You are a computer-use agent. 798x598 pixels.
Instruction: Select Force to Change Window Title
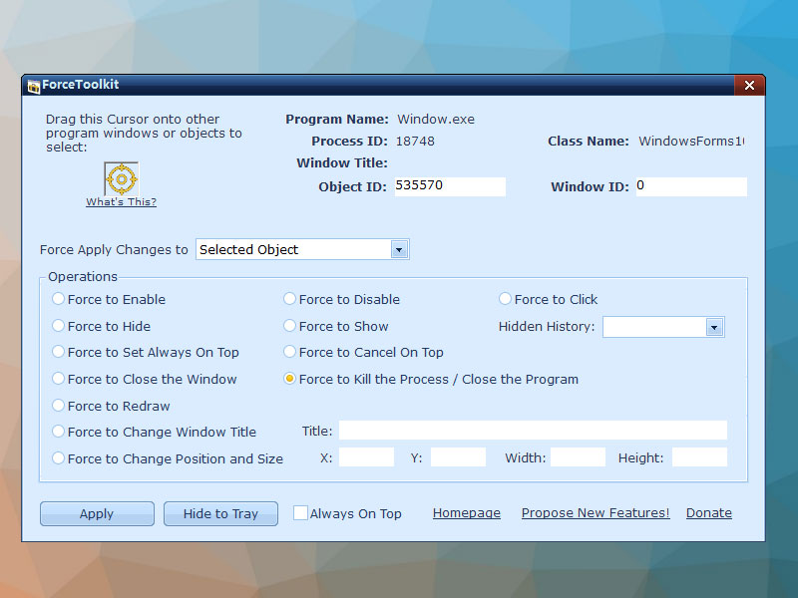(x=59, y=432)
